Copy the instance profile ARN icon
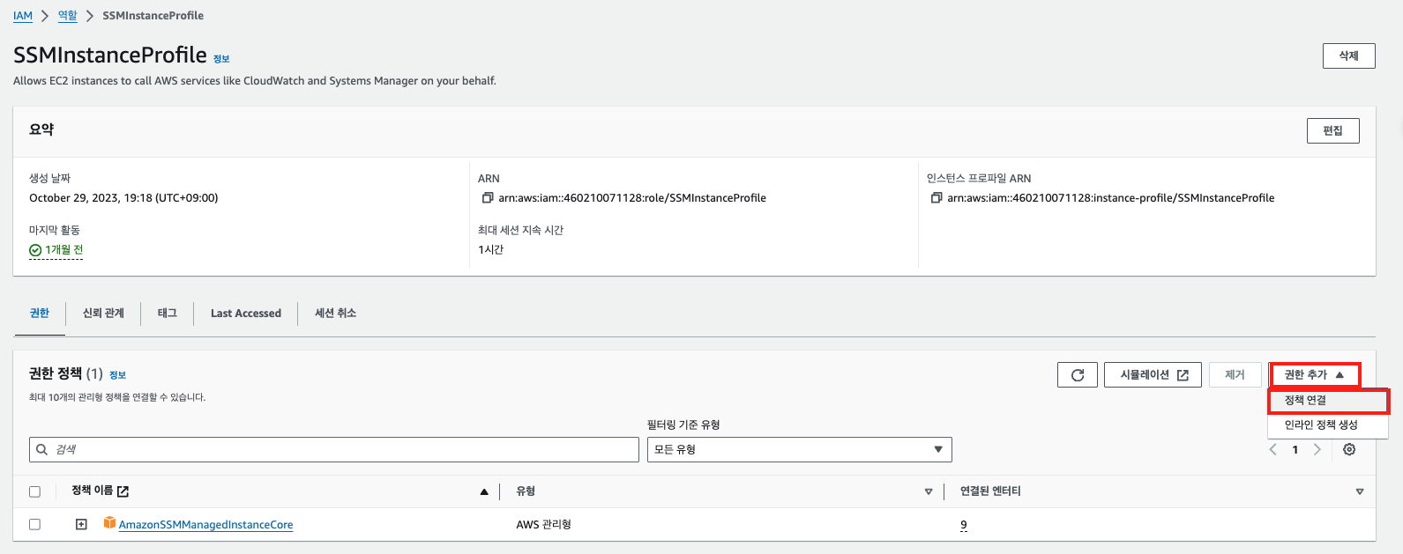The height and width of the screenshot is (554, 1403). (x=936, y=198)
